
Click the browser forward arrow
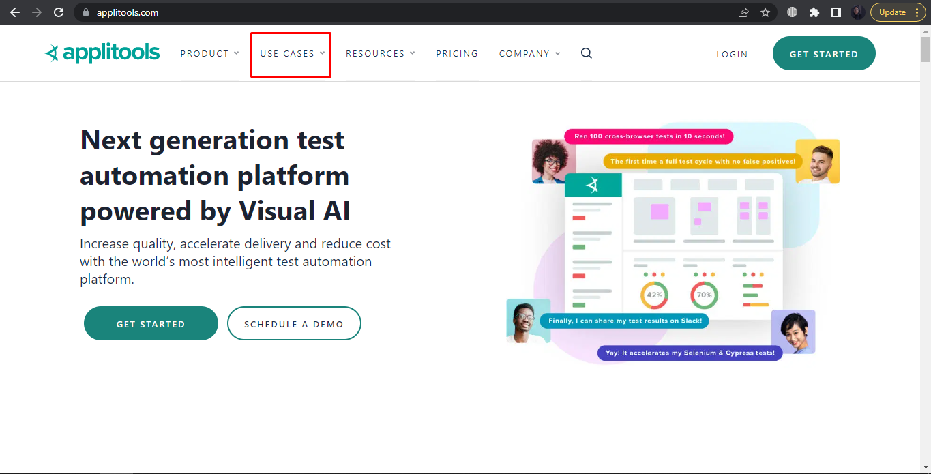37,12
